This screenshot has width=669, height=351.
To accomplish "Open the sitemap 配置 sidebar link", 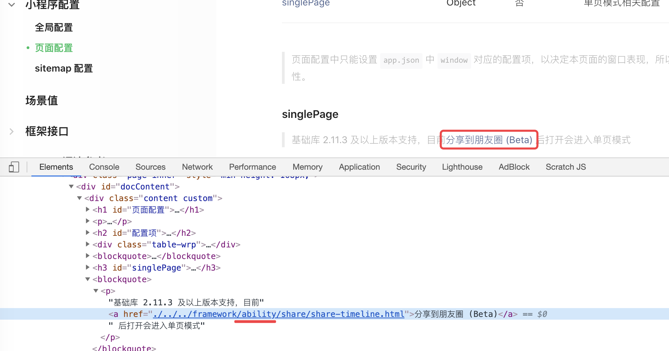I will click(64, 68).
